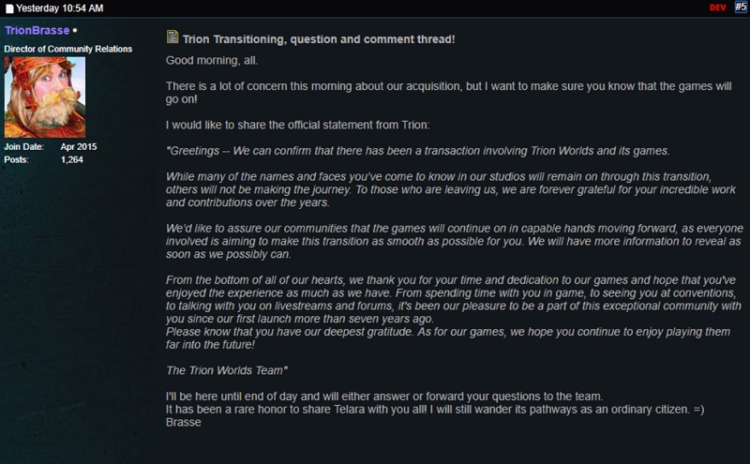The image size is (750, 464).
Task: Click the note icon beside thread title
Action: pyautogui.click(x=172, y=37)
